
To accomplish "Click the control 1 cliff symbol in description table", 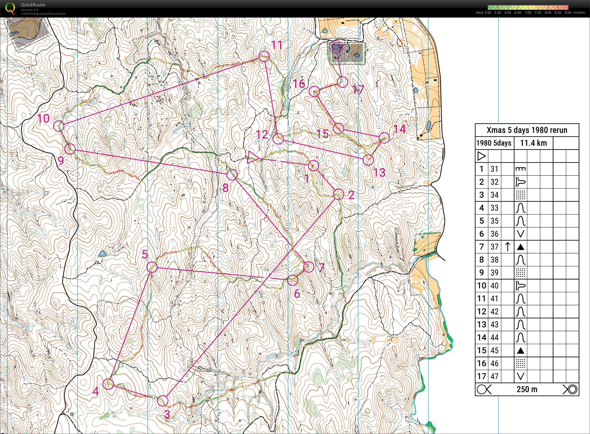I will 520,169.
